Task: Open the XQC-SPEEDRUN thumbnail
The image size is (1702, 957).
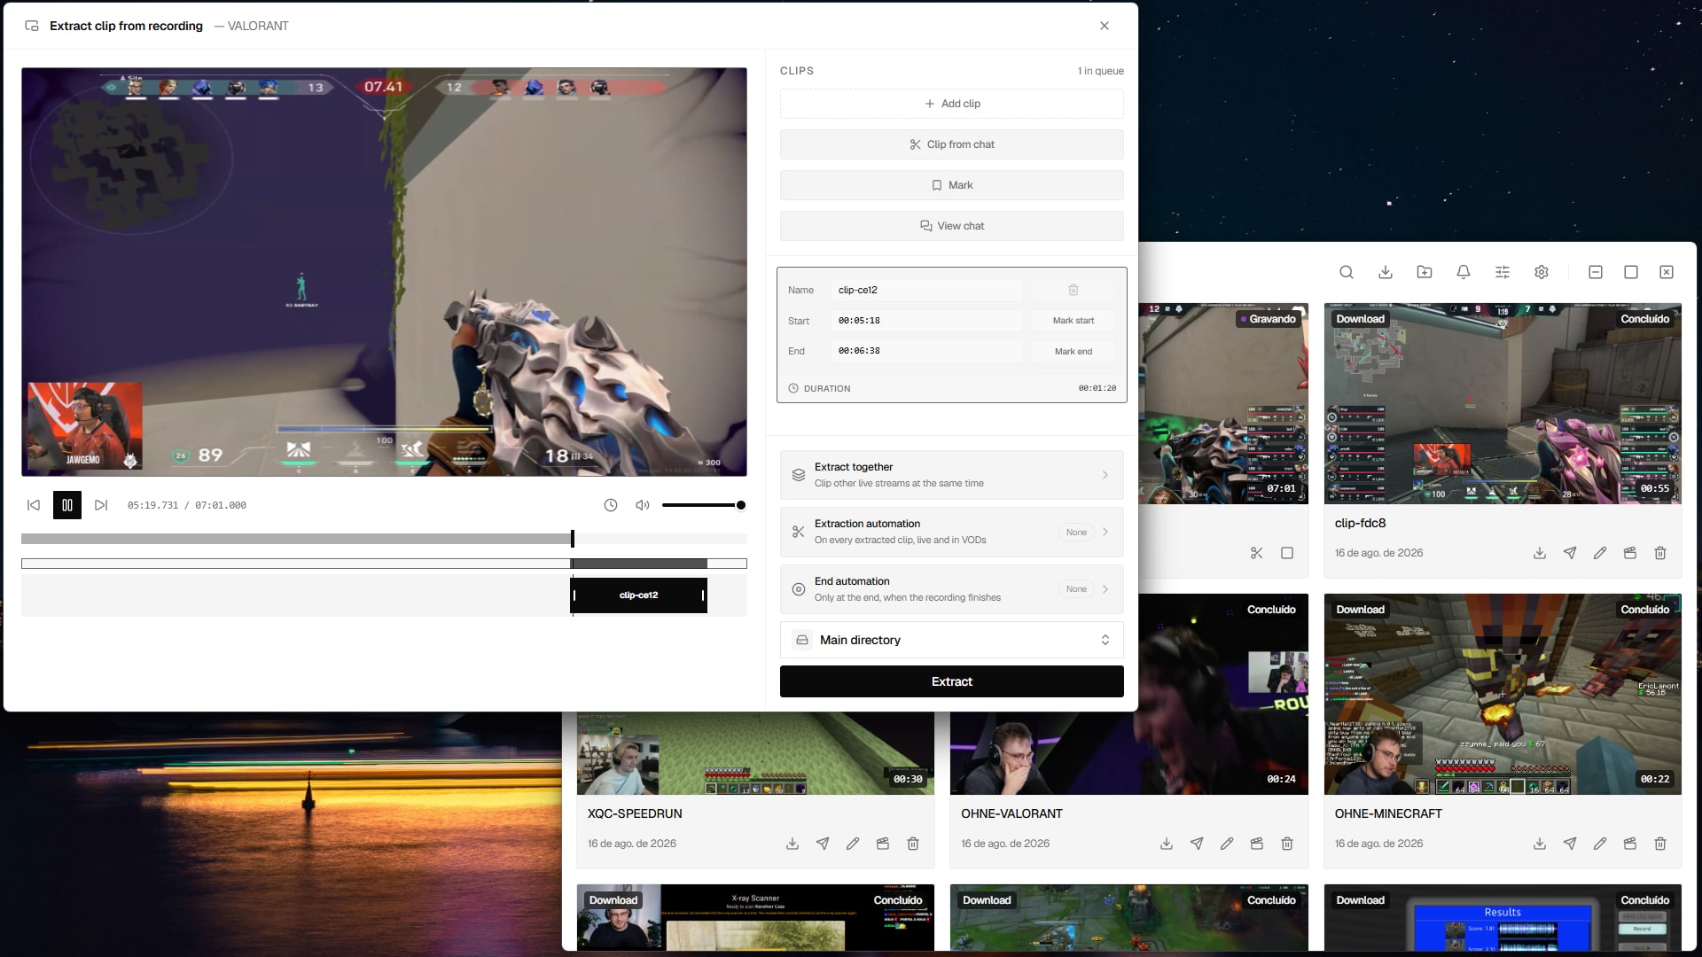Action: (755, 753)
